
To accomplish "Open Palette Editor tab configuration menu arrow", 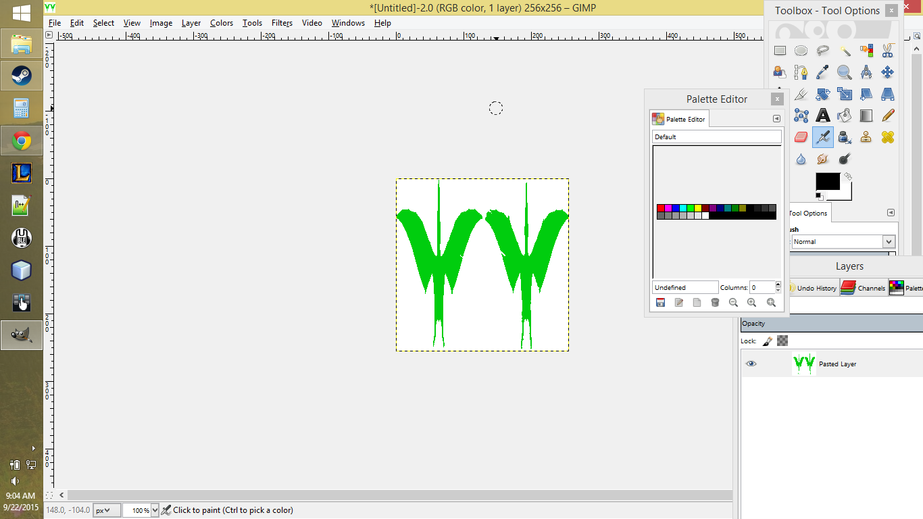I will [x=776, y=119].
